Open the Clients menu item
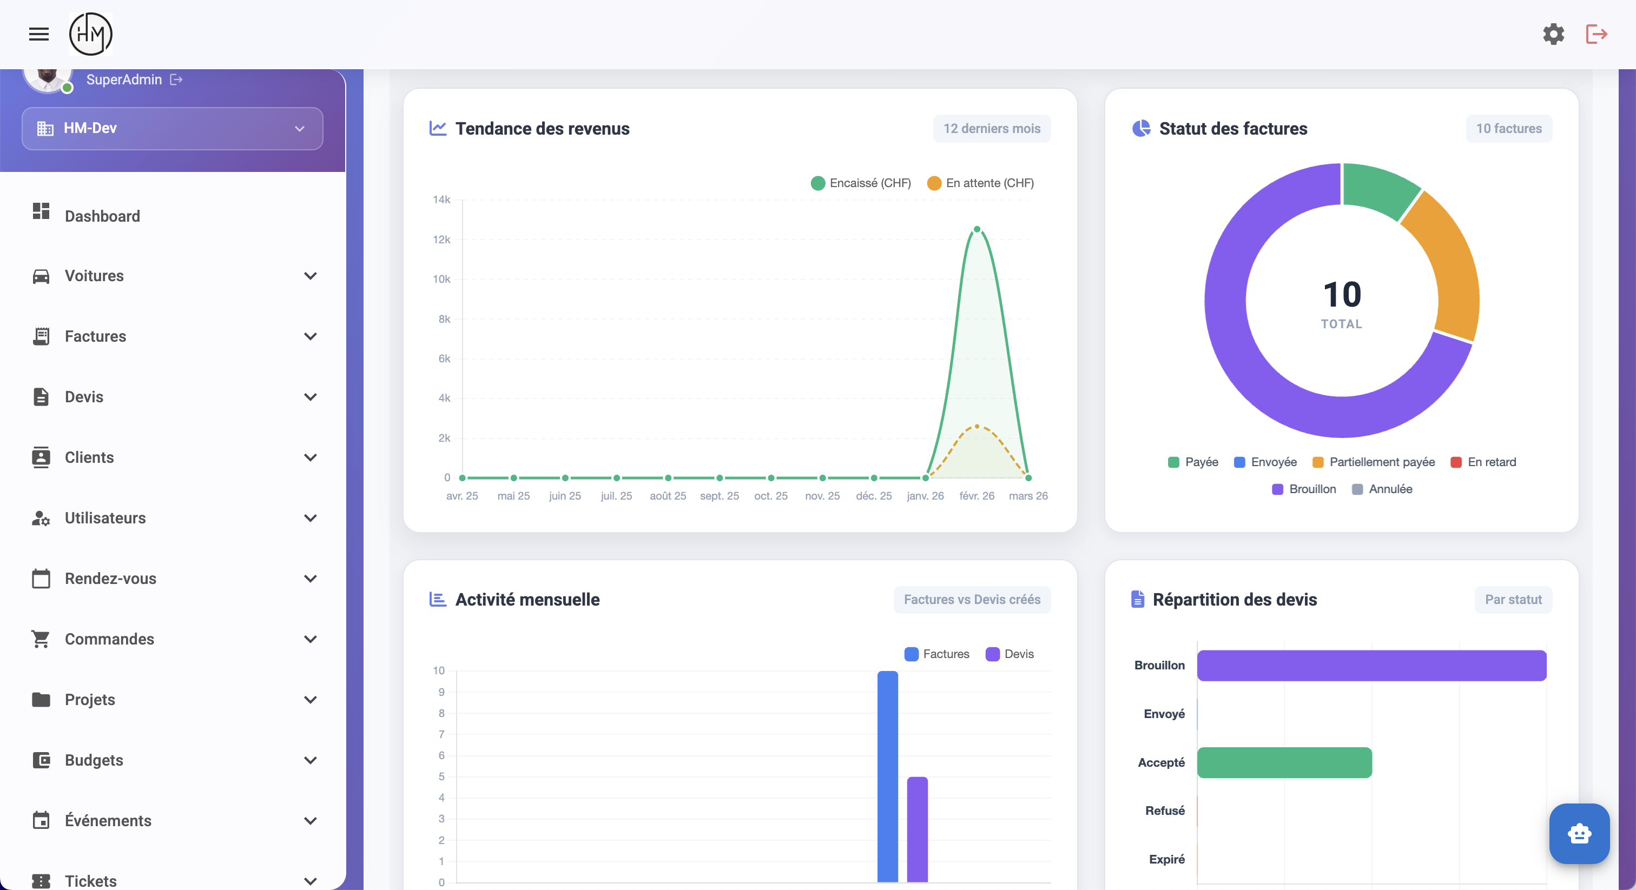 (90, 457)
